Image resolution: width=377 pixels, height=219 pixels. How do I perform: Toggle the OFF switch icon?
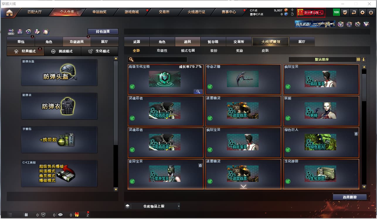pyautogui.click(x=11, y=32)
